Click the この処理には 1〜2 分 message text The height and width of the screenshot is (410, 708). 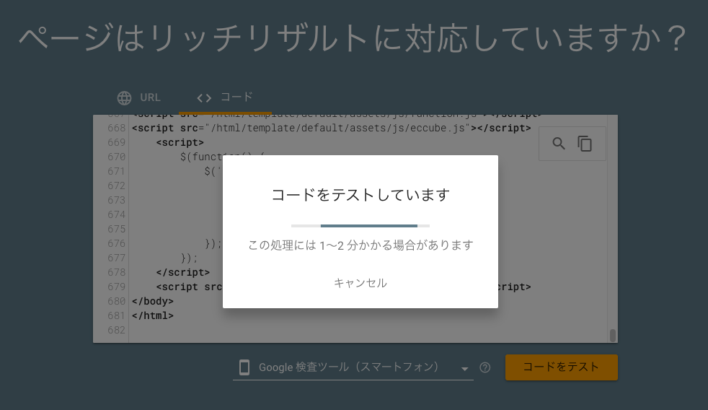coord(360,245)
